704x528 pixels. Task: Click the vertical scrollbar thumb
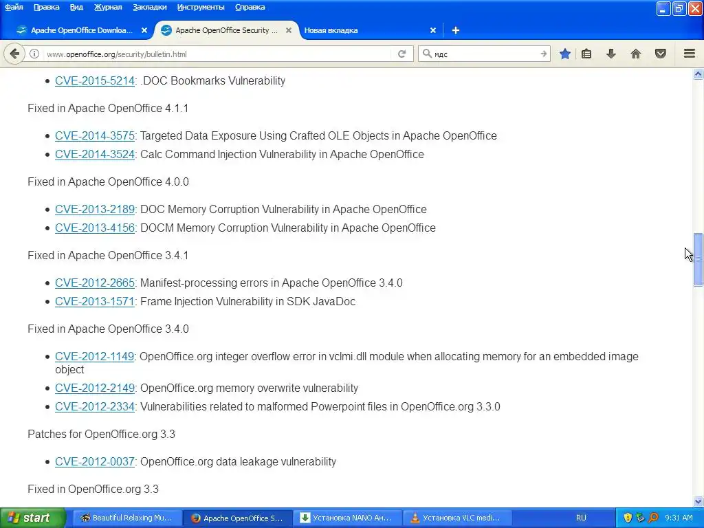(x=698, y=259)
